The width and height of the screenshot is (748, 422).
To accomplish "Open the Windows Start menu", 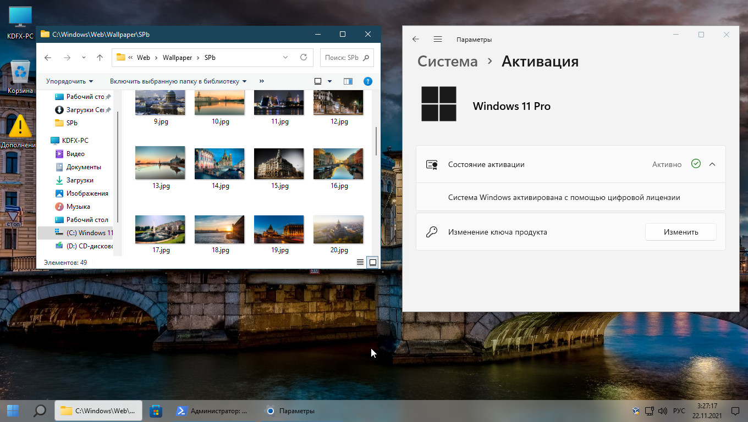I will click(13, 410).
